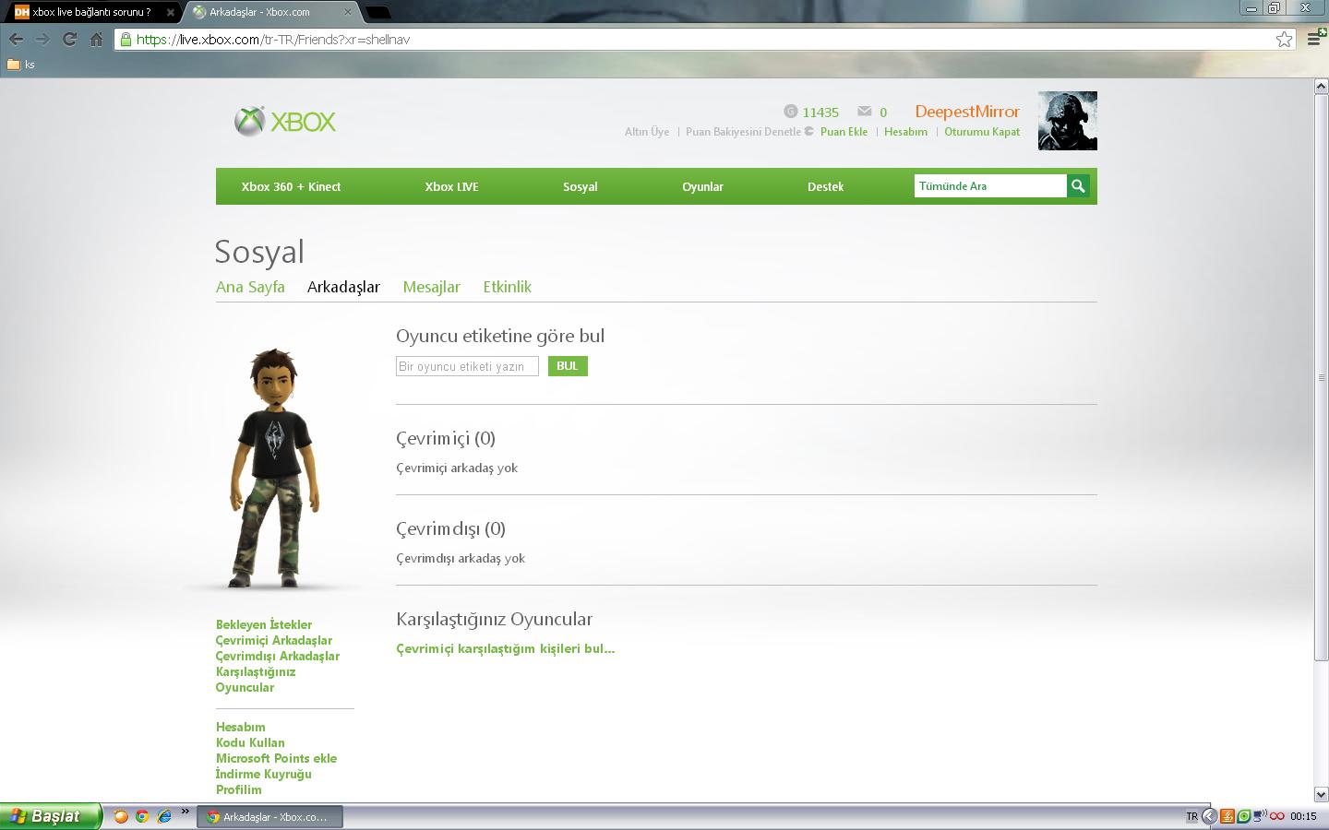Reload the current page
1329x830 pixels.
(69, 39)
